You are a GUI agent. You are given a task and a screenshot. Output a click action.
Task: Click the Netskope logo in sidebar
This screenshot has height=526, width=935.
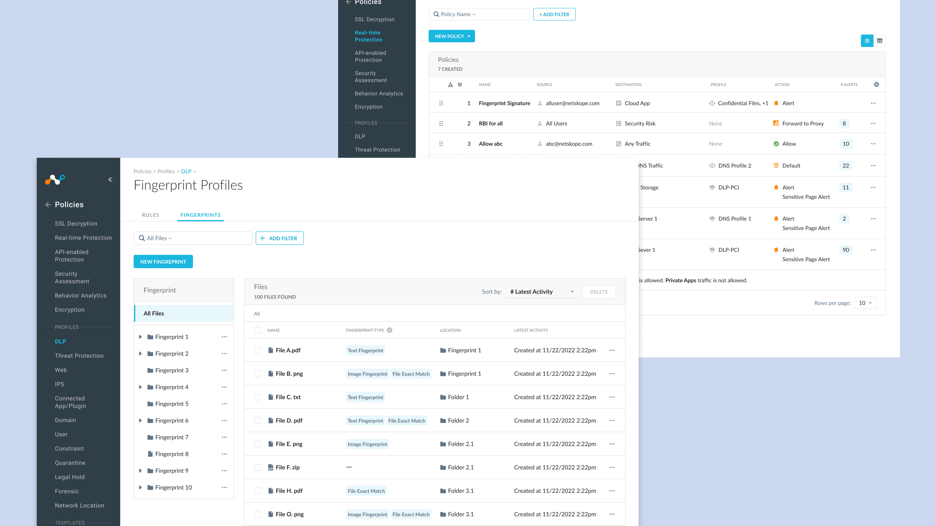pos(55,179)
